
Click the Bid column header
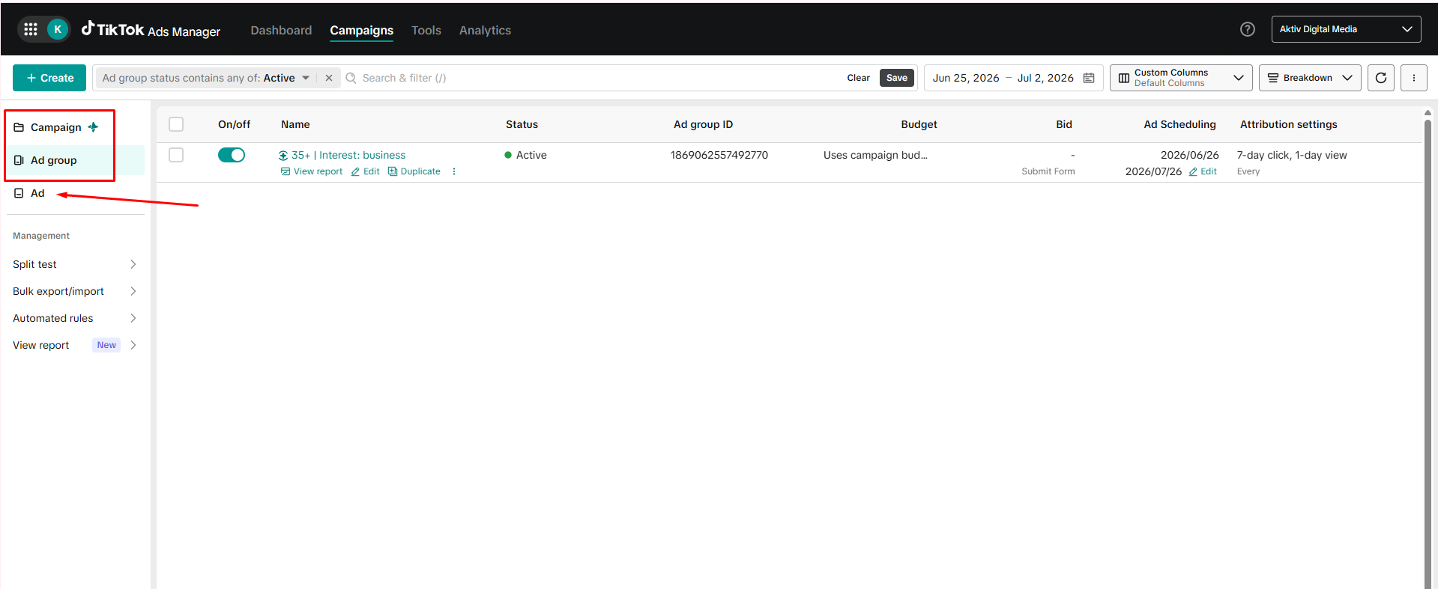point(1064,124)
